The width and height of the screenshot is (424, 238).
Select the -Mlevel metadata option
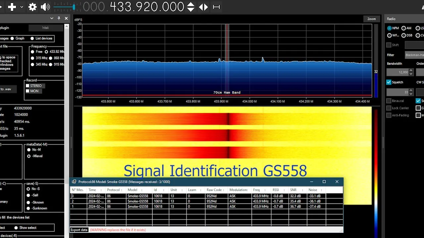[29, 156]
